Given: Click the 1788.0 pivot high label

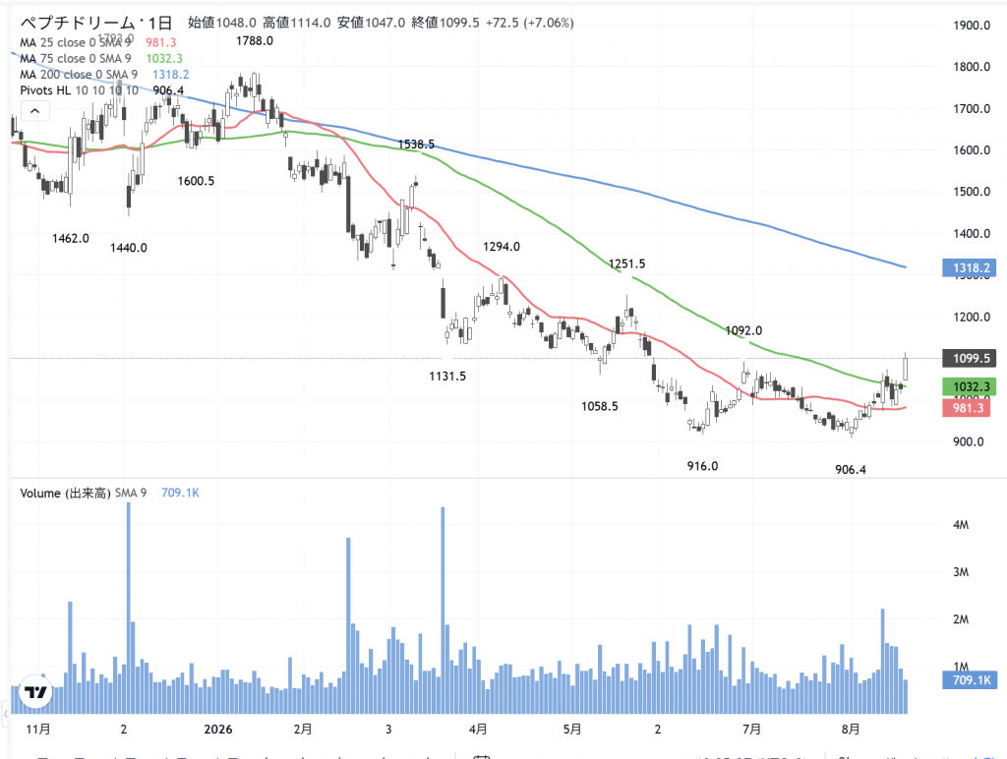Looking at the screenshot, I should (255, 41).
